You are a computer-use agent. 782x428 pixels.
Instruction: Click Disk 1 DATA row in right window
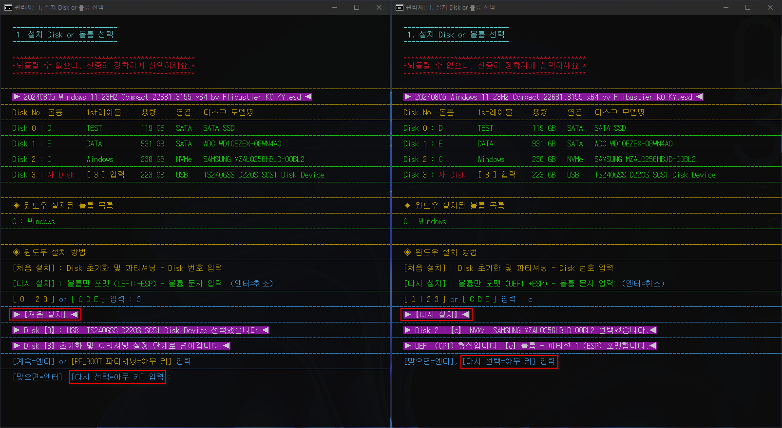coord(538,143)
